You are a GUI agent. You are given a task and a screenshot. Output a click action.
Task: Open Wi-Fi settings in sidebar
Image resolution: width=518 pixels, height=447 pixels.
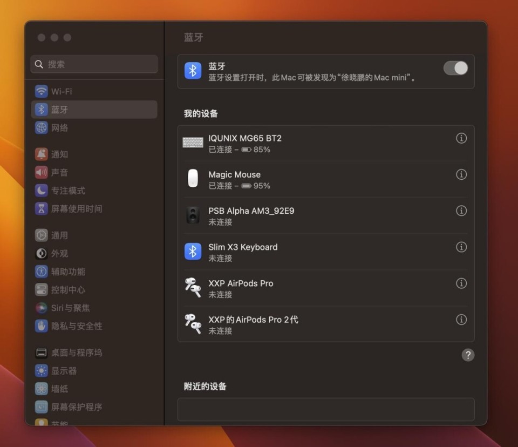[x=94, y=91]
